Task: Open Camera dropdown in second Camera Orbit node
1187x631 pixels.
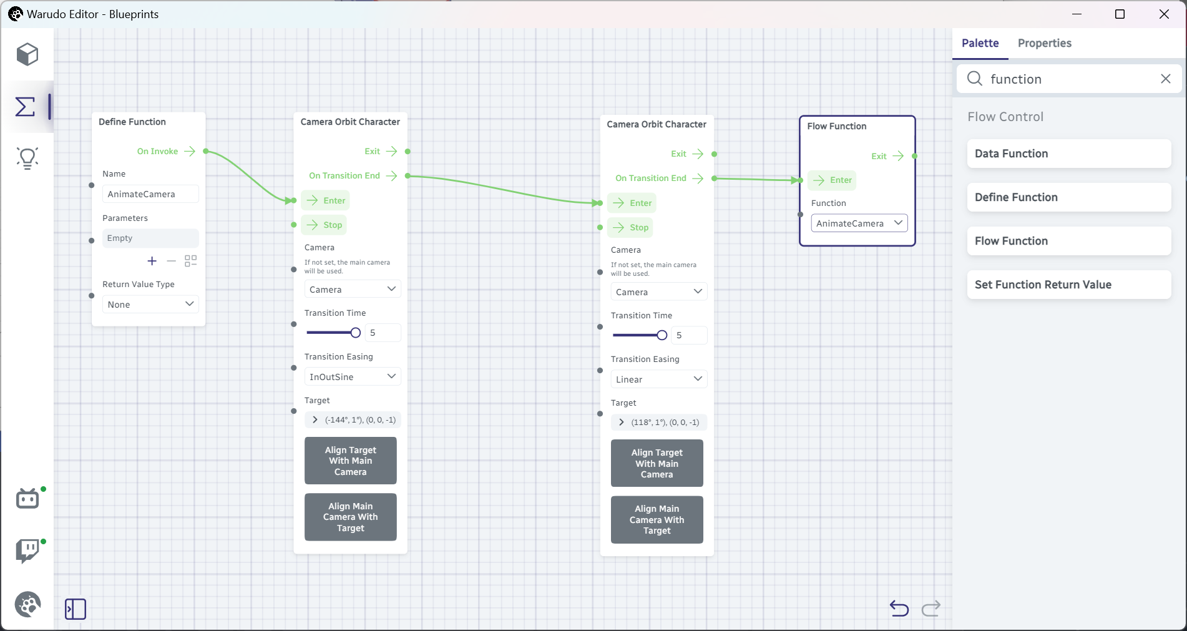Action: point(659,291)
